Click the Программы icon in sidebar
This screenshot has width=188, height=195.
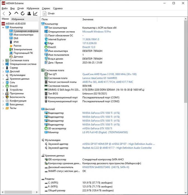(x=7, y=93)
